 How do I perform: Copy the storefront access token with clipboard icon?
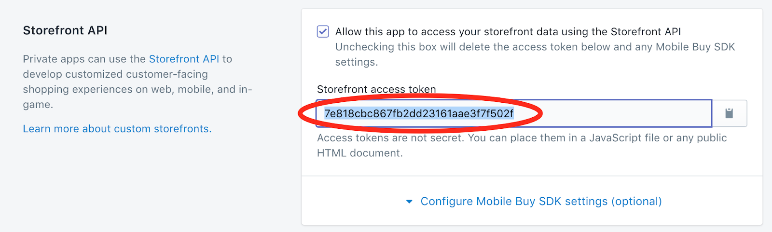pos(729,113)
